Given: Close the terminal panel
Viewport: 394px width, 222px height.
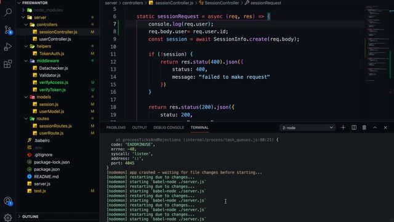Looking at the screenshot, I should point(385,128).
